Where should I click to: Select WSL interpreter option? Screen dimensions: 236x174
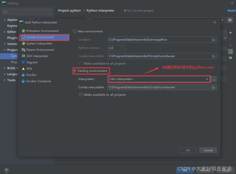(27, 68)
